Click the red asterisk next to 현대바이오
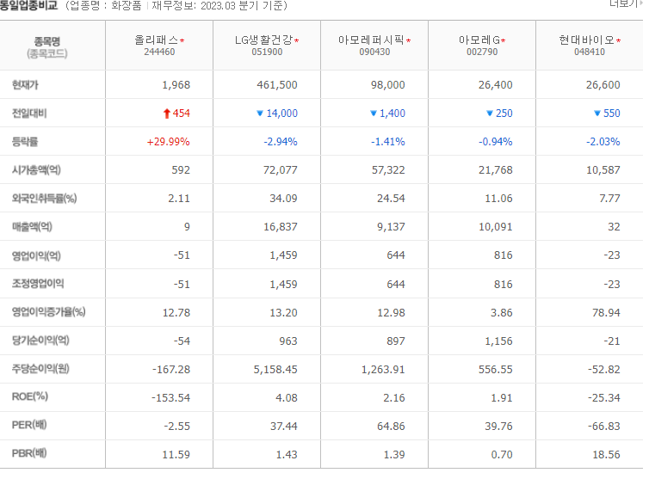The image size is (649, 479). click(x=618, y=40)
